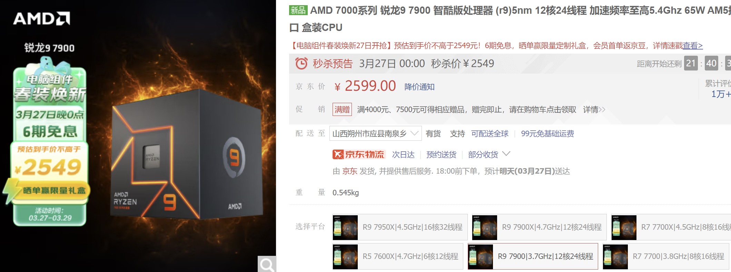This screenshot has width=731, height=272.
Task: Click the 降价通知 price alert link
Action: pos(419,87)
